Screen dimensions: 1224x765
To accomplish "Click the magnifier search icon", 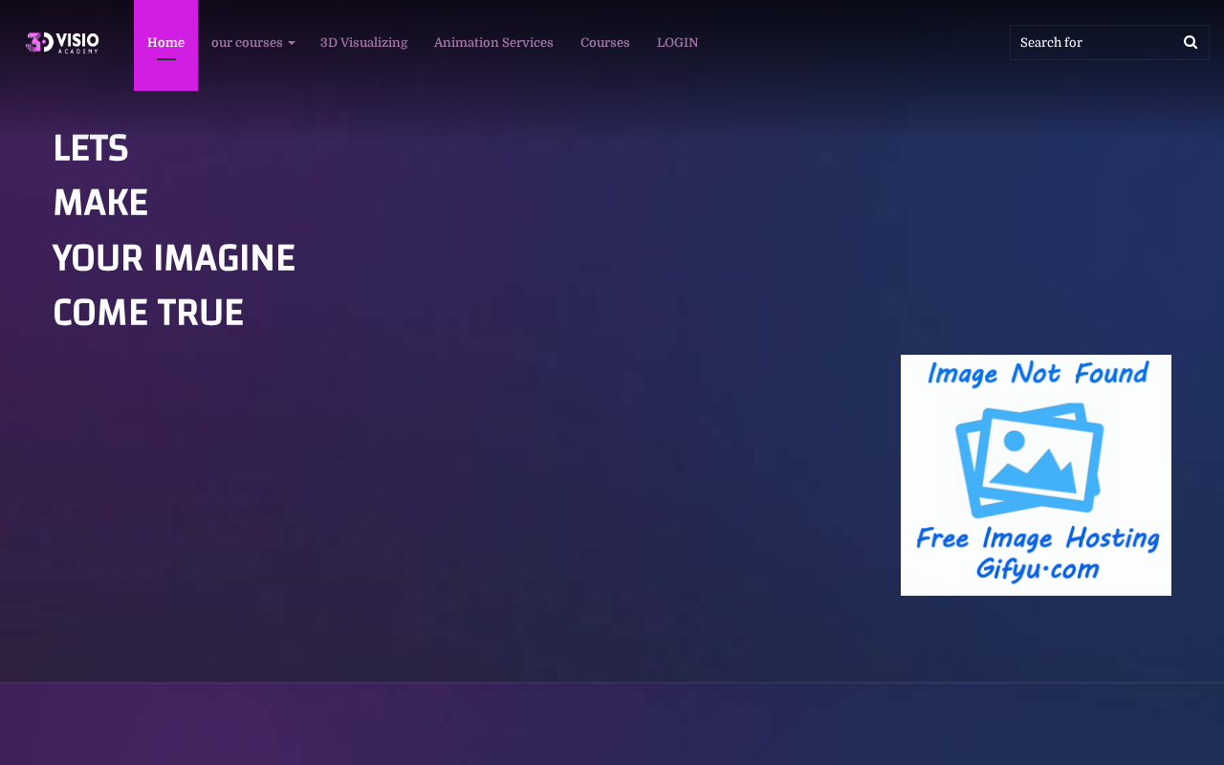I will [1191, 42].
